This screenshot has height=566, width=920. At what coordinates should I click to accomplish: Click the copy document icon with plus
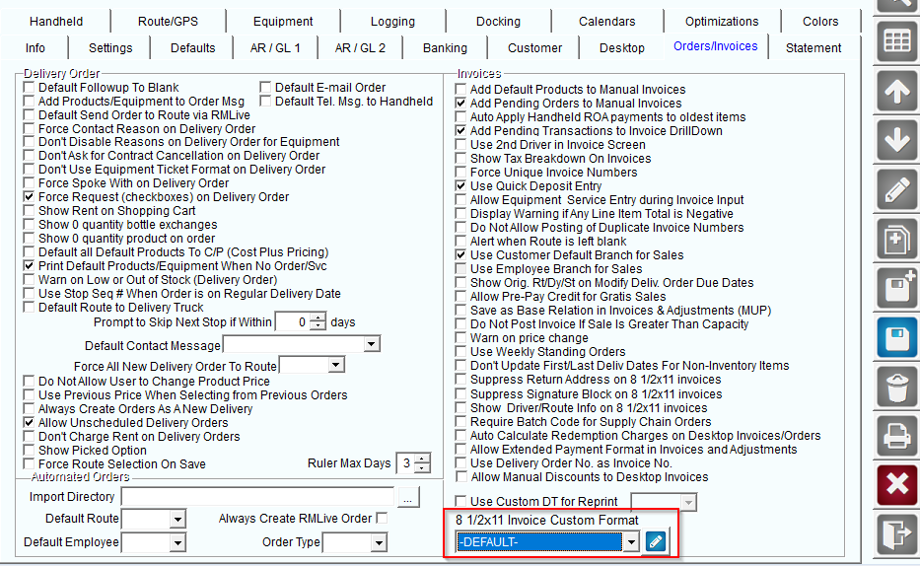[897, 240]
